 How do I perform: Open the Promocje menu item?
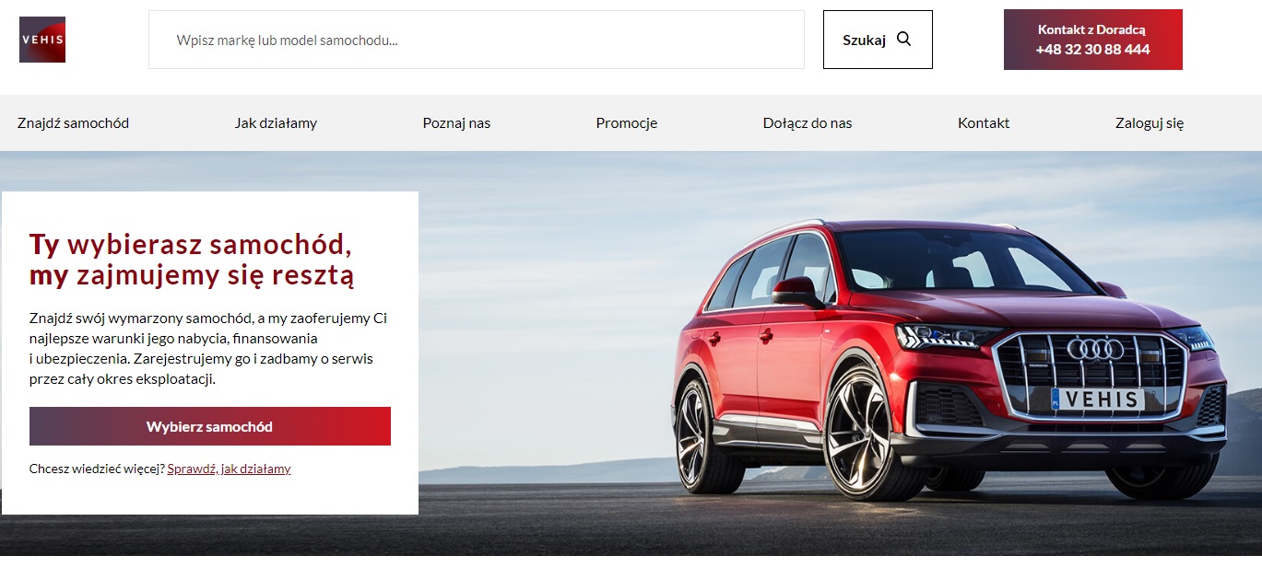click(x=627, y=122)
